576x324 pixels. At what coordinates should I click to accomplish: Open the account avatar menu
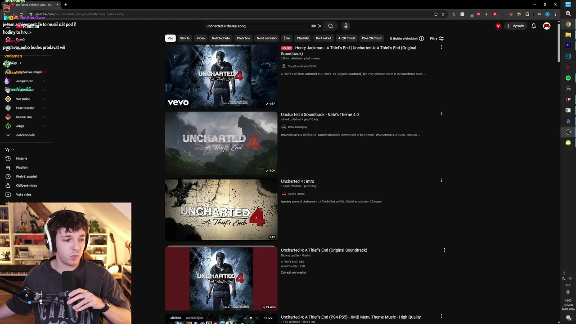point(547,26)
